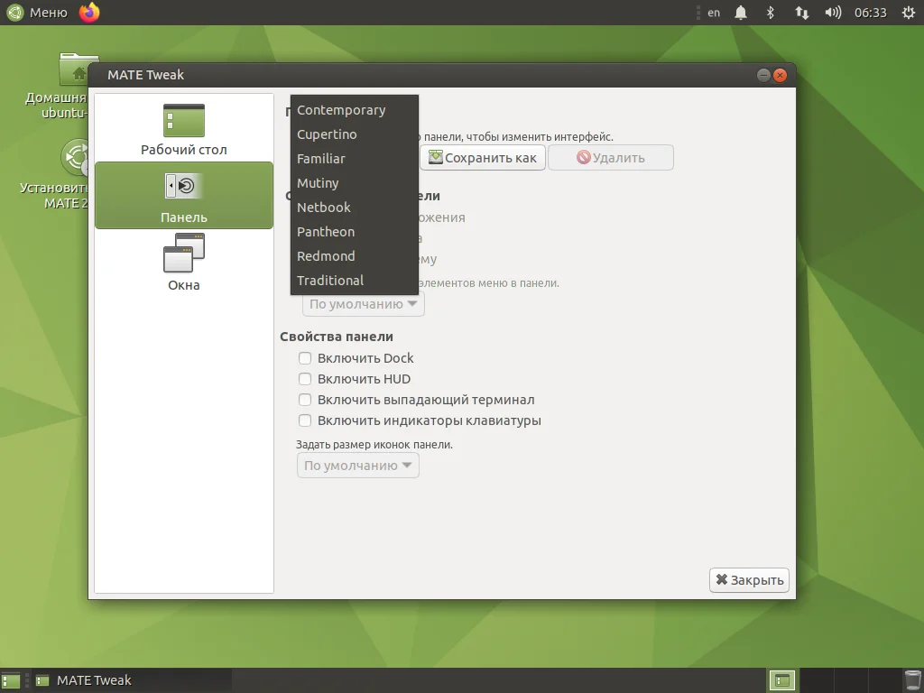
Task: Click the clock showing 06:33
Action: 871,13
